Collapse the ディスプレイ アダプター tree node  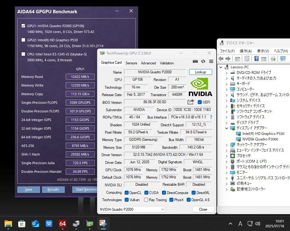227,128
